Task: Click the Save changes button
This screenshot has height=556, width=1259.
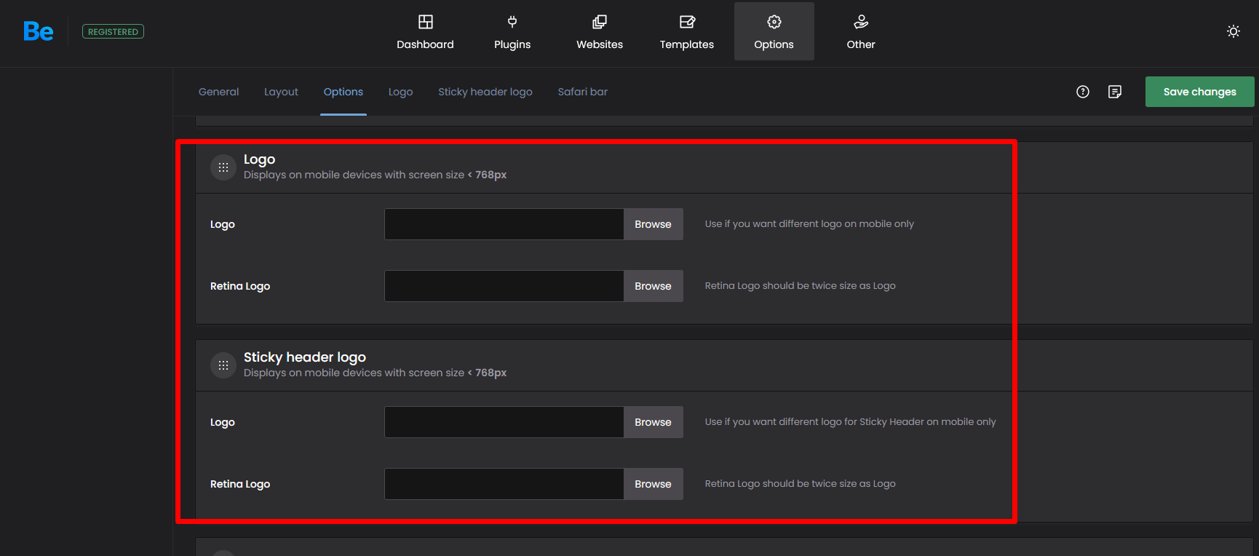Action: [1200, 92]
